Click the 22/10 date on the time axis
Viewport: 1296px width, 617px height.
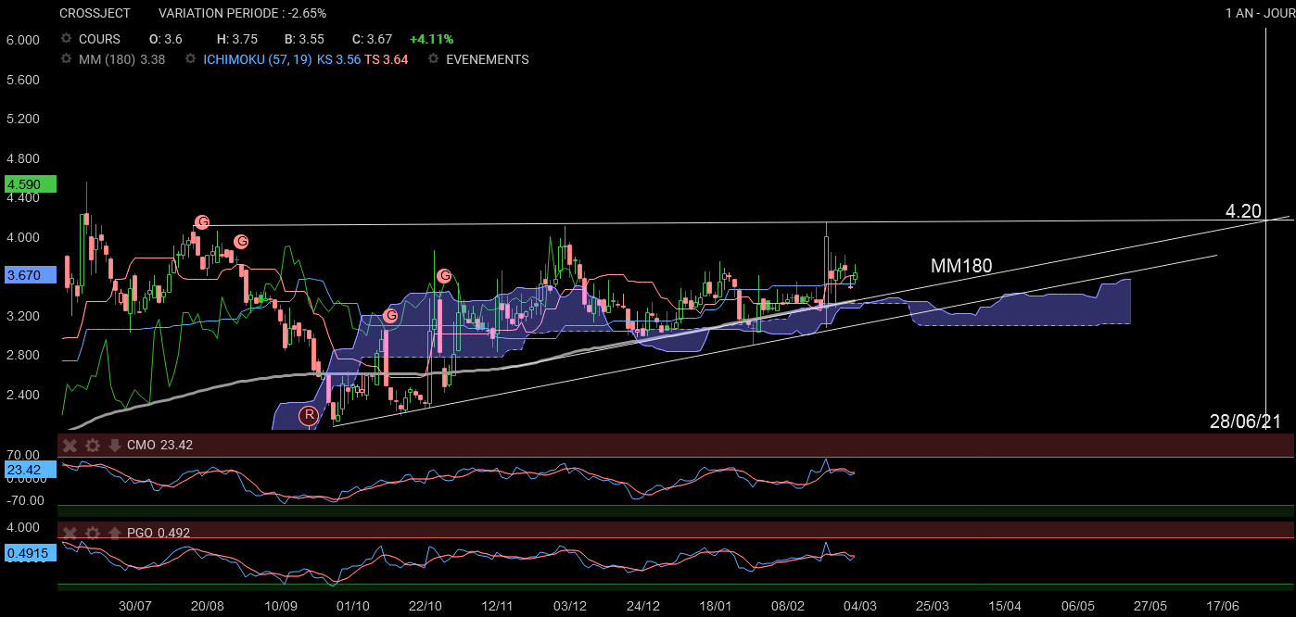pos(426,606)
